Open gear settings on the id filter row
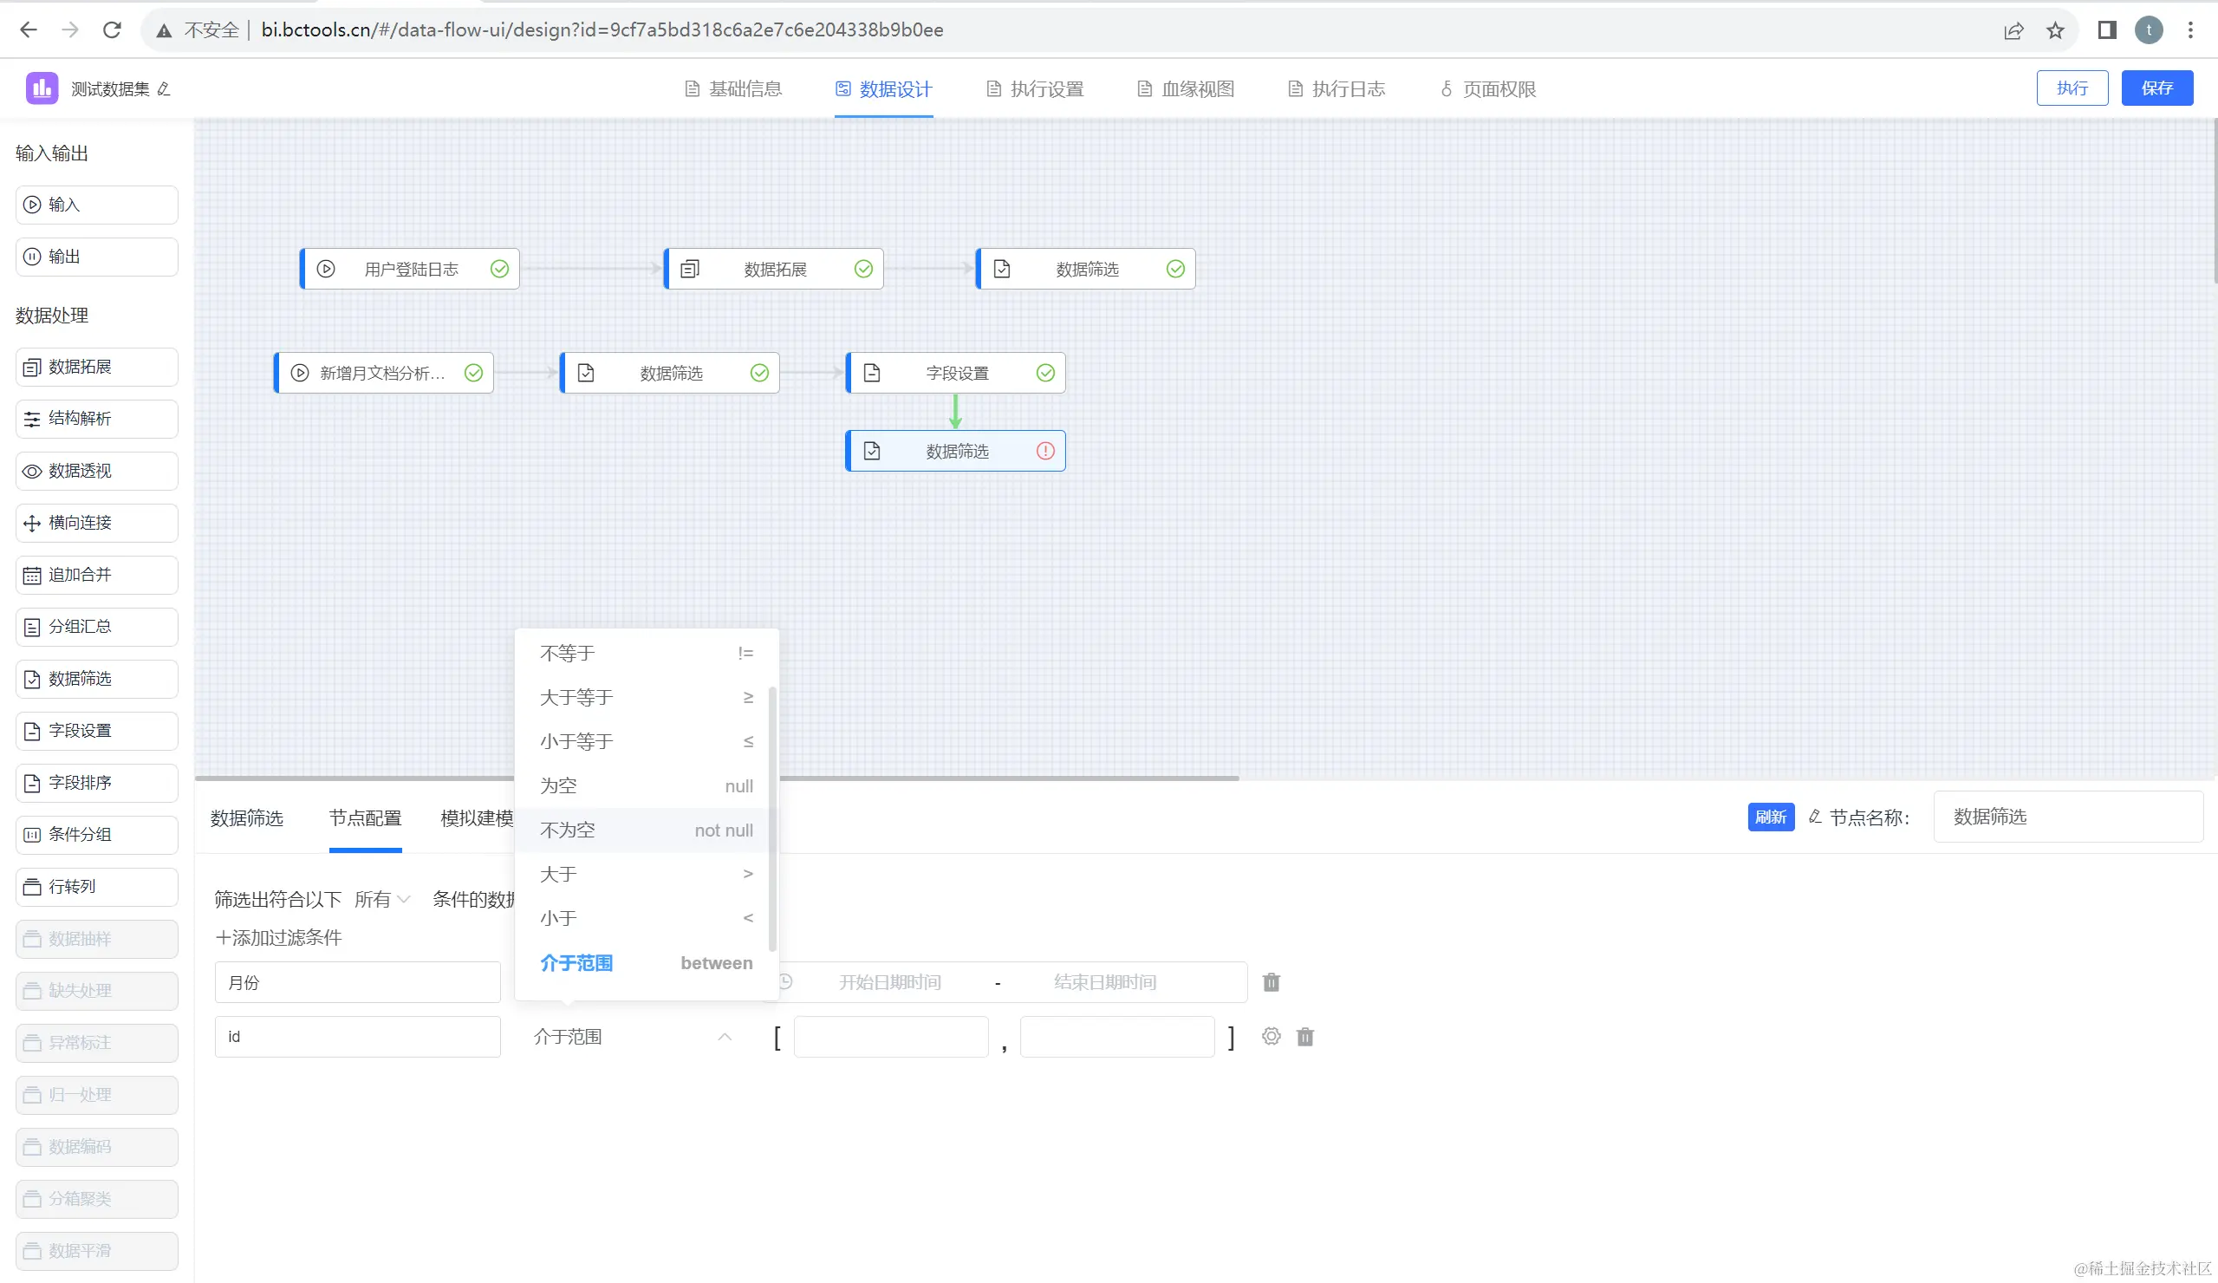 1271,1037
